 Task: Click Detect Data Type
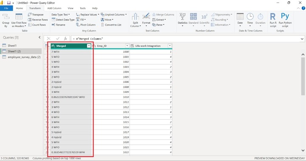click(x=63, y=20)
